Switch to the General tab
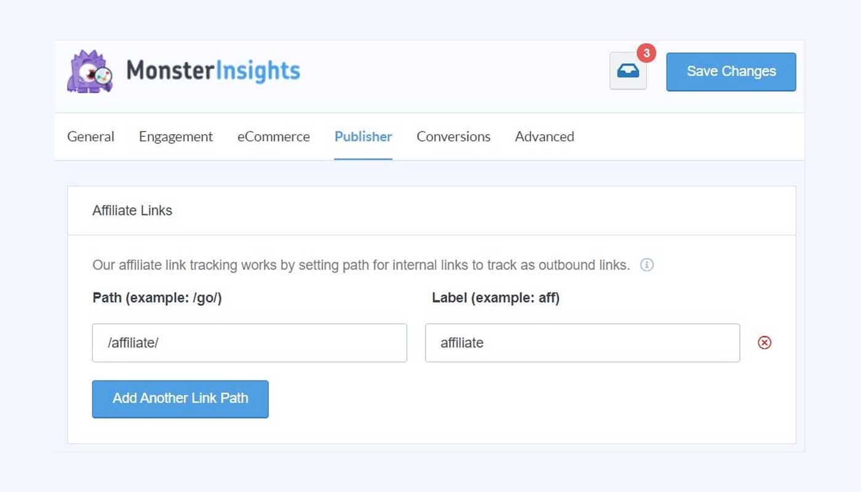 click(90, 137)
